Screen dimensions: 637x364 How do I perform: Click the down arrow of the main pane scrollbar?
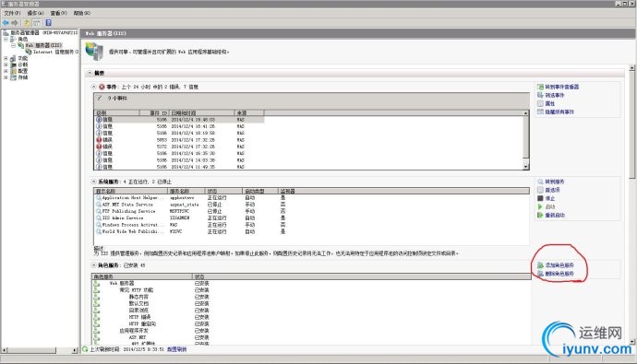[x=631, y=342]
